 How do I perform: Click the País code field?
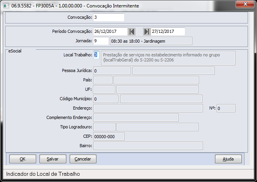pyautogui.click(x=103, y=80)
